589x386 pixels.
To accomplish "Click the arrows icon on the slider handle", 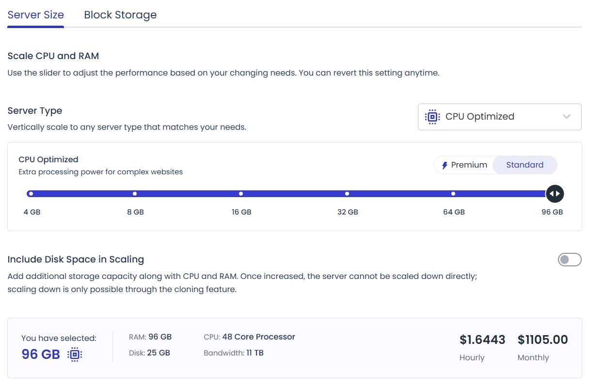I will point(555,193).
